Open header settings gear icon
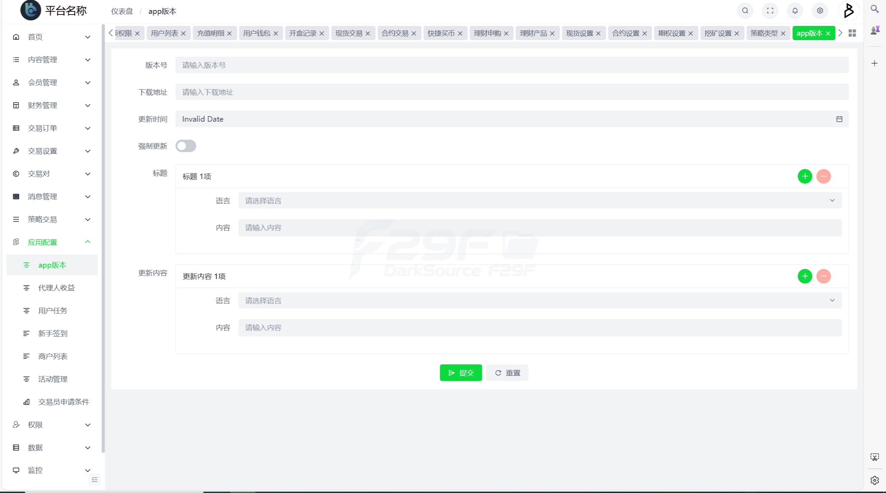The width and height of the screenshot is (886, 493). coord(820,11)
